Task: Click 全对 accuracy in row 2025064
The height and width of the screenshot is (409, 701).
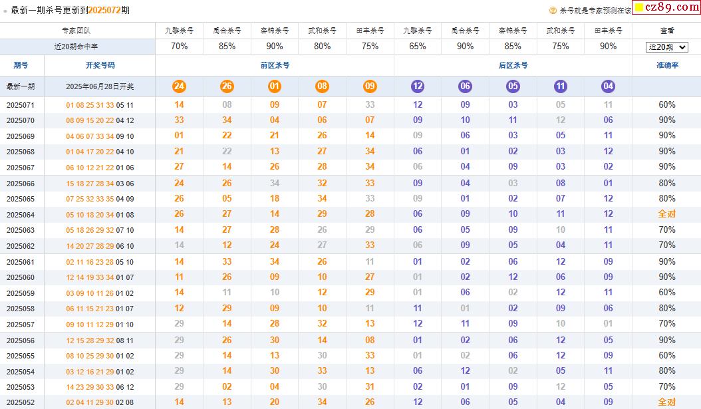Action: click(x=666, y=214)
